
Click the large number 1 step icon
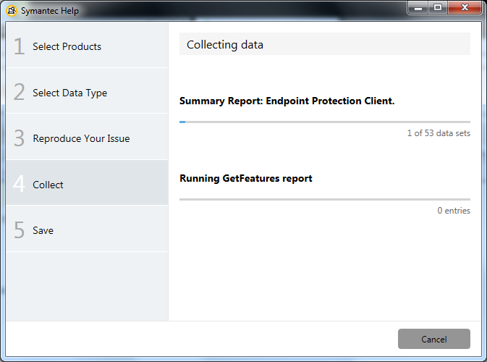(20, 46)
